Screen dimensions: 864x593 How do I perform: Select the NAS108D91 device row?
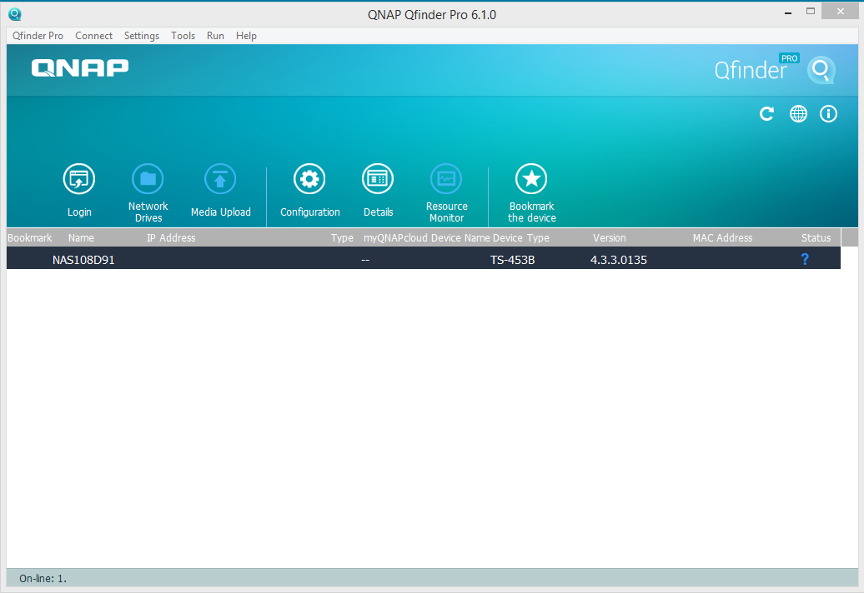pos(424,258)
